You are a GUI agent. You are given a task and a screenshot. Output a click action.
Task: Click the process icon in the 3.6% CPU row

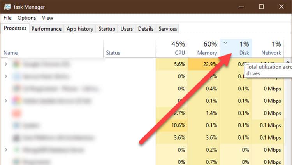tap(17, 138)
